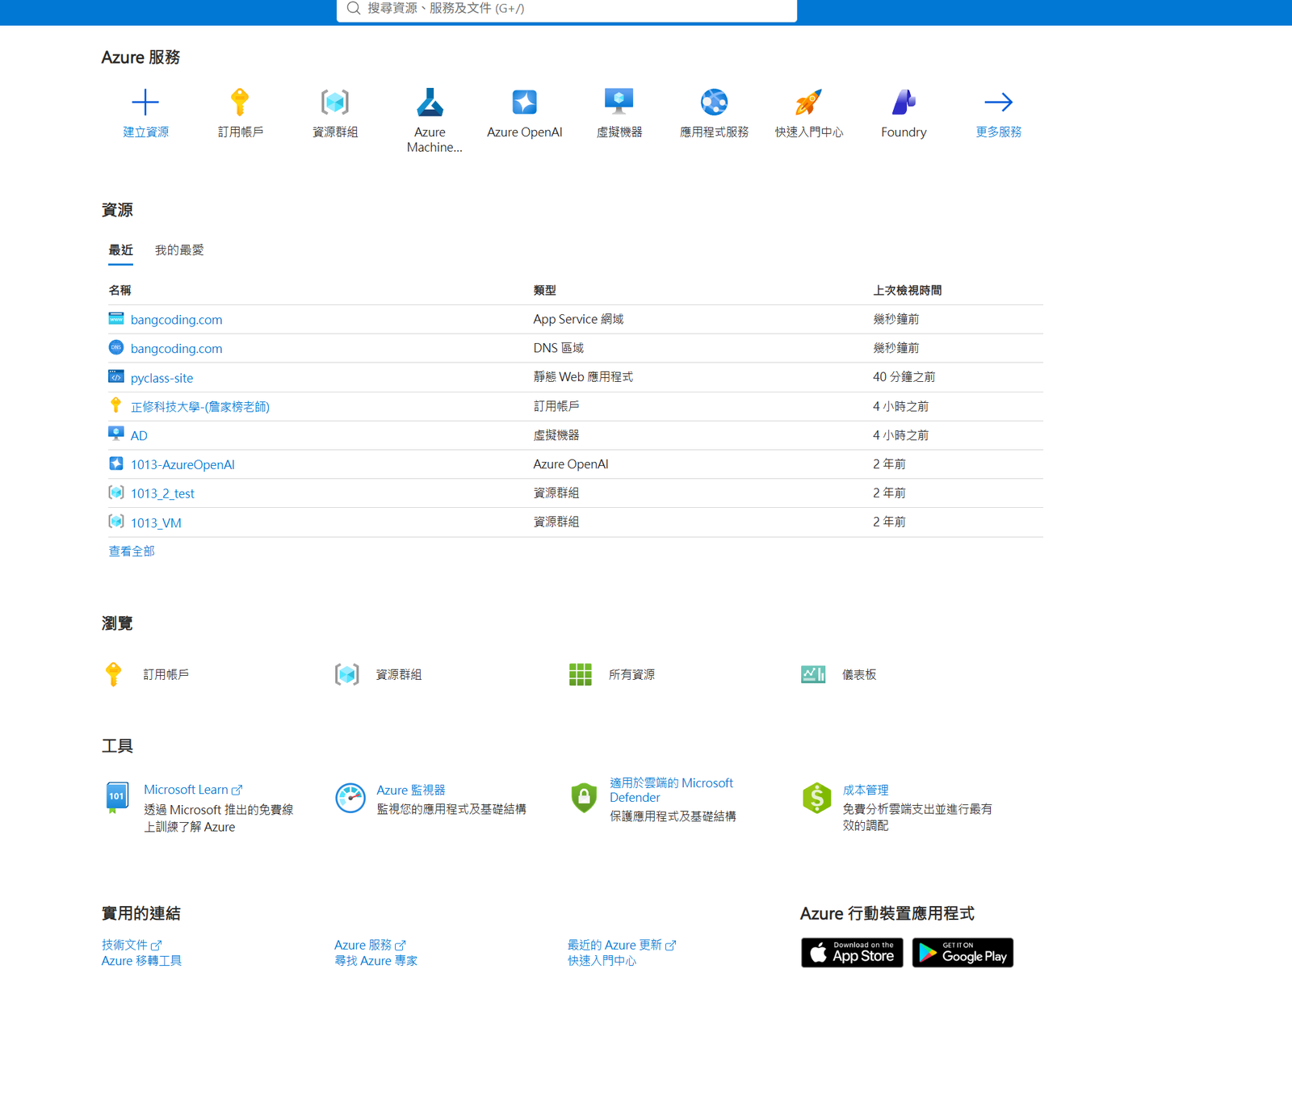Click the 上次檢視時間 column header

[907, 290]
